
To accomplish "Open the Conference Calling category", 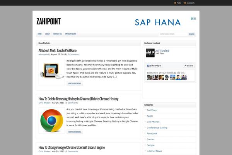I will pos(157,127).
